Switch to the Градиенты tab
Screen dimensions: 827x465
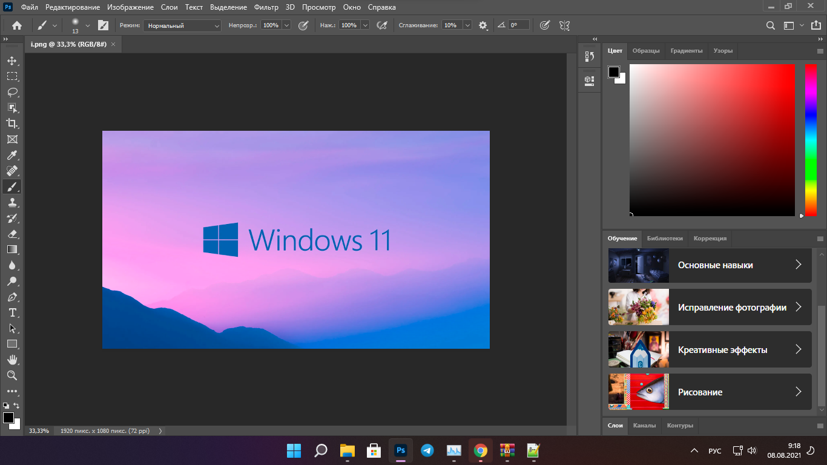[687, 51]
